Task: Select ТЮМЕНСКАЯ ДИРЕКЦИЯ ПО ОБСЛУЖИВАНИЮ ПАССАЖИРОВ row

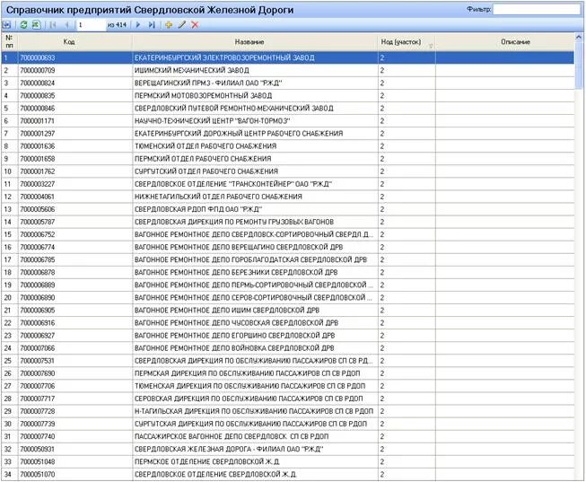Action: pyautogui.click(x=288, y=386)
